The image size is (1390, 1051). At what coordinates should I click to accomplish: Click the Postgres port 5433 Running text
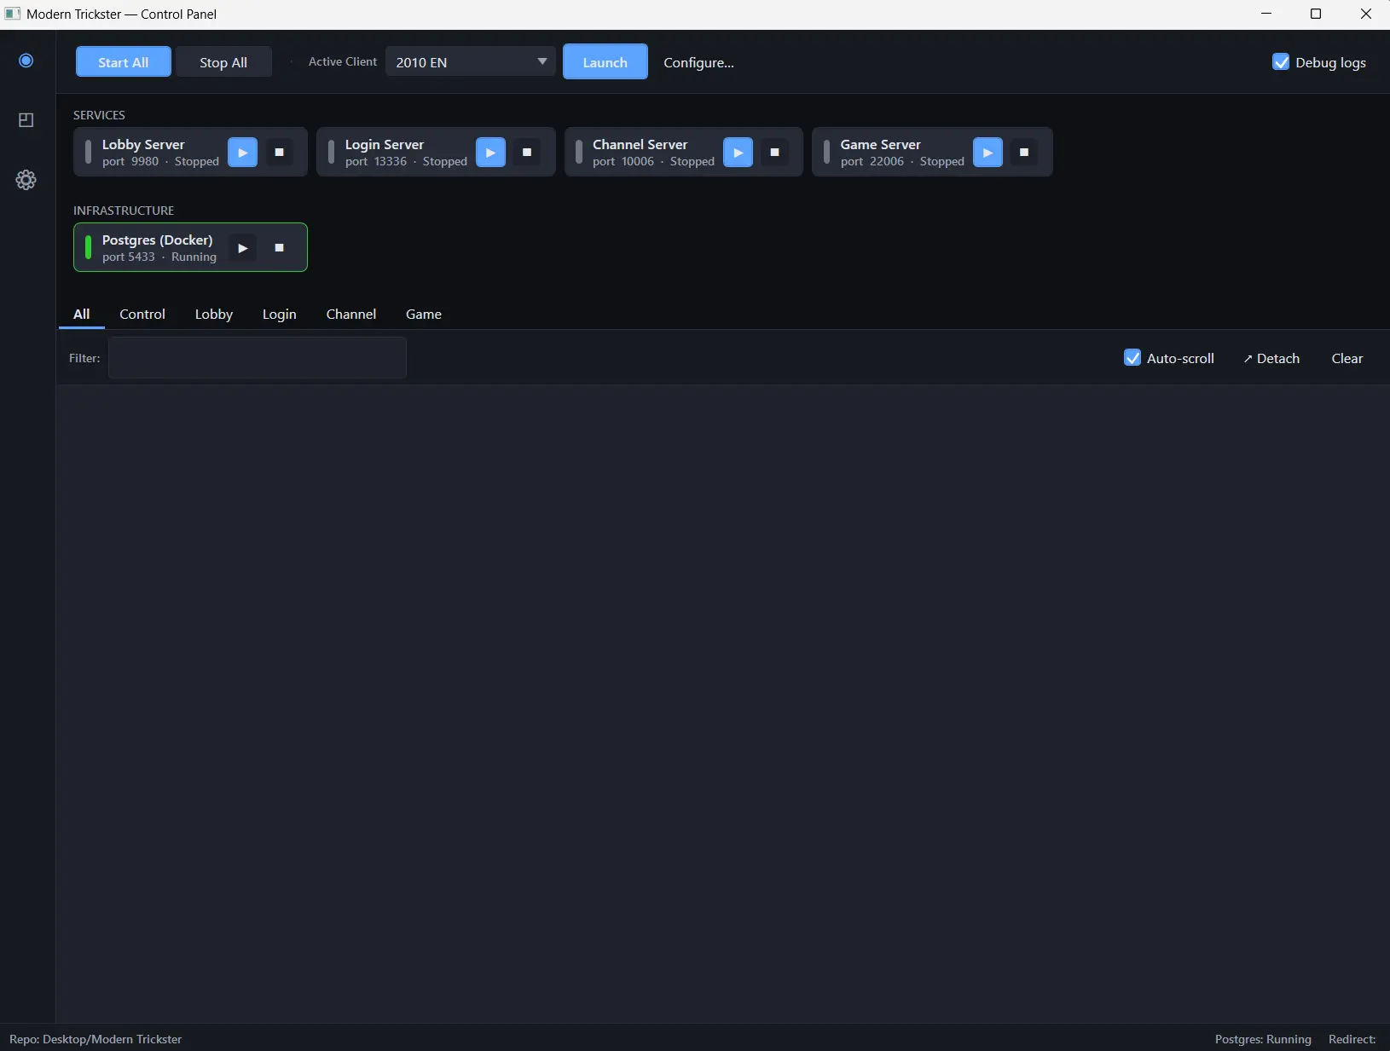pos(159,257)
